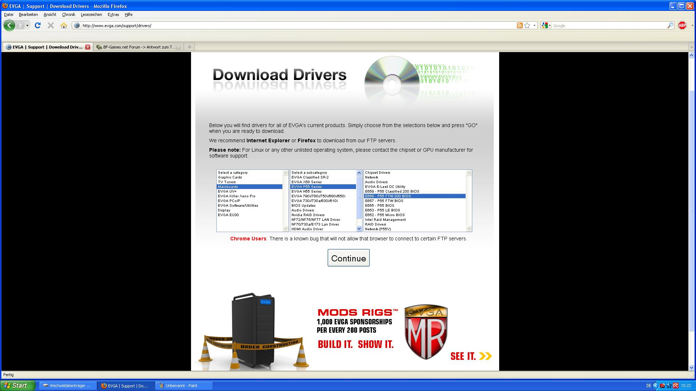
Task: Open the back/forward history dropdown arrow
Action: coord(27,26)
